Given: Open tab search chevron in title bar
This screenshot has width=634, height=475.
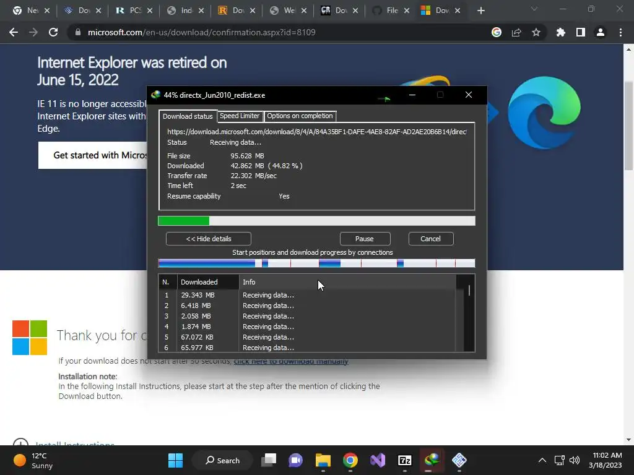Looking at the screenshot, I should (534, 9).
